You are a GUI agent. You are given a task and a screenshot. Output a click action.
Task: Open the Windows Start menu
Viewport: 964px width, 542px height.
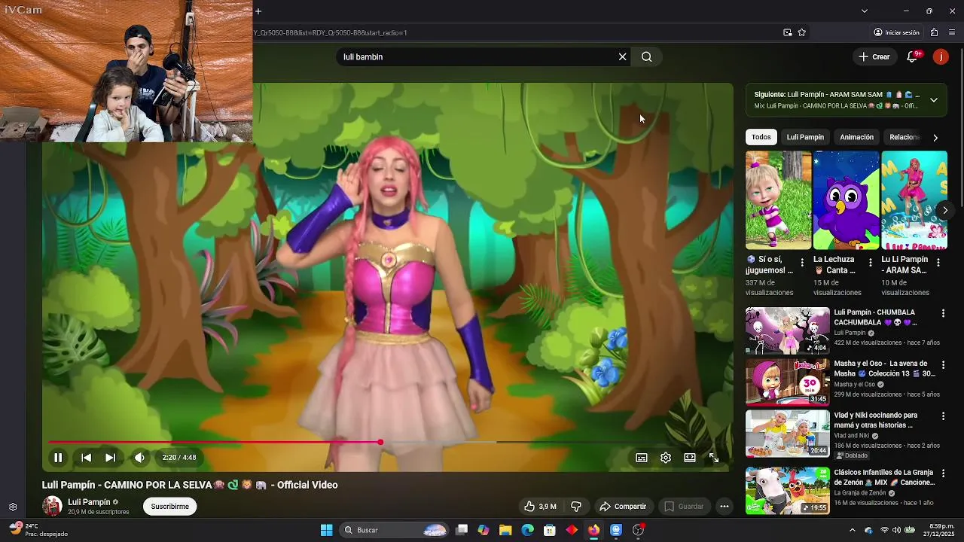[x=327, y=530]
